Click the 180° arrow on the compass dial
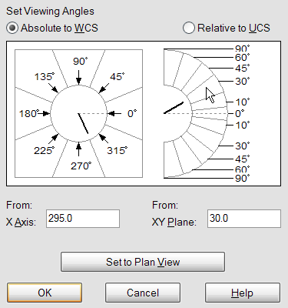Screen dimensions: 288x308 [45, 113]
